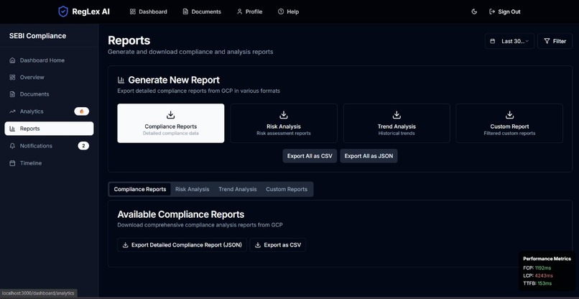
Task: Click the RegLex AI shield logo
Action: [63, 11]
